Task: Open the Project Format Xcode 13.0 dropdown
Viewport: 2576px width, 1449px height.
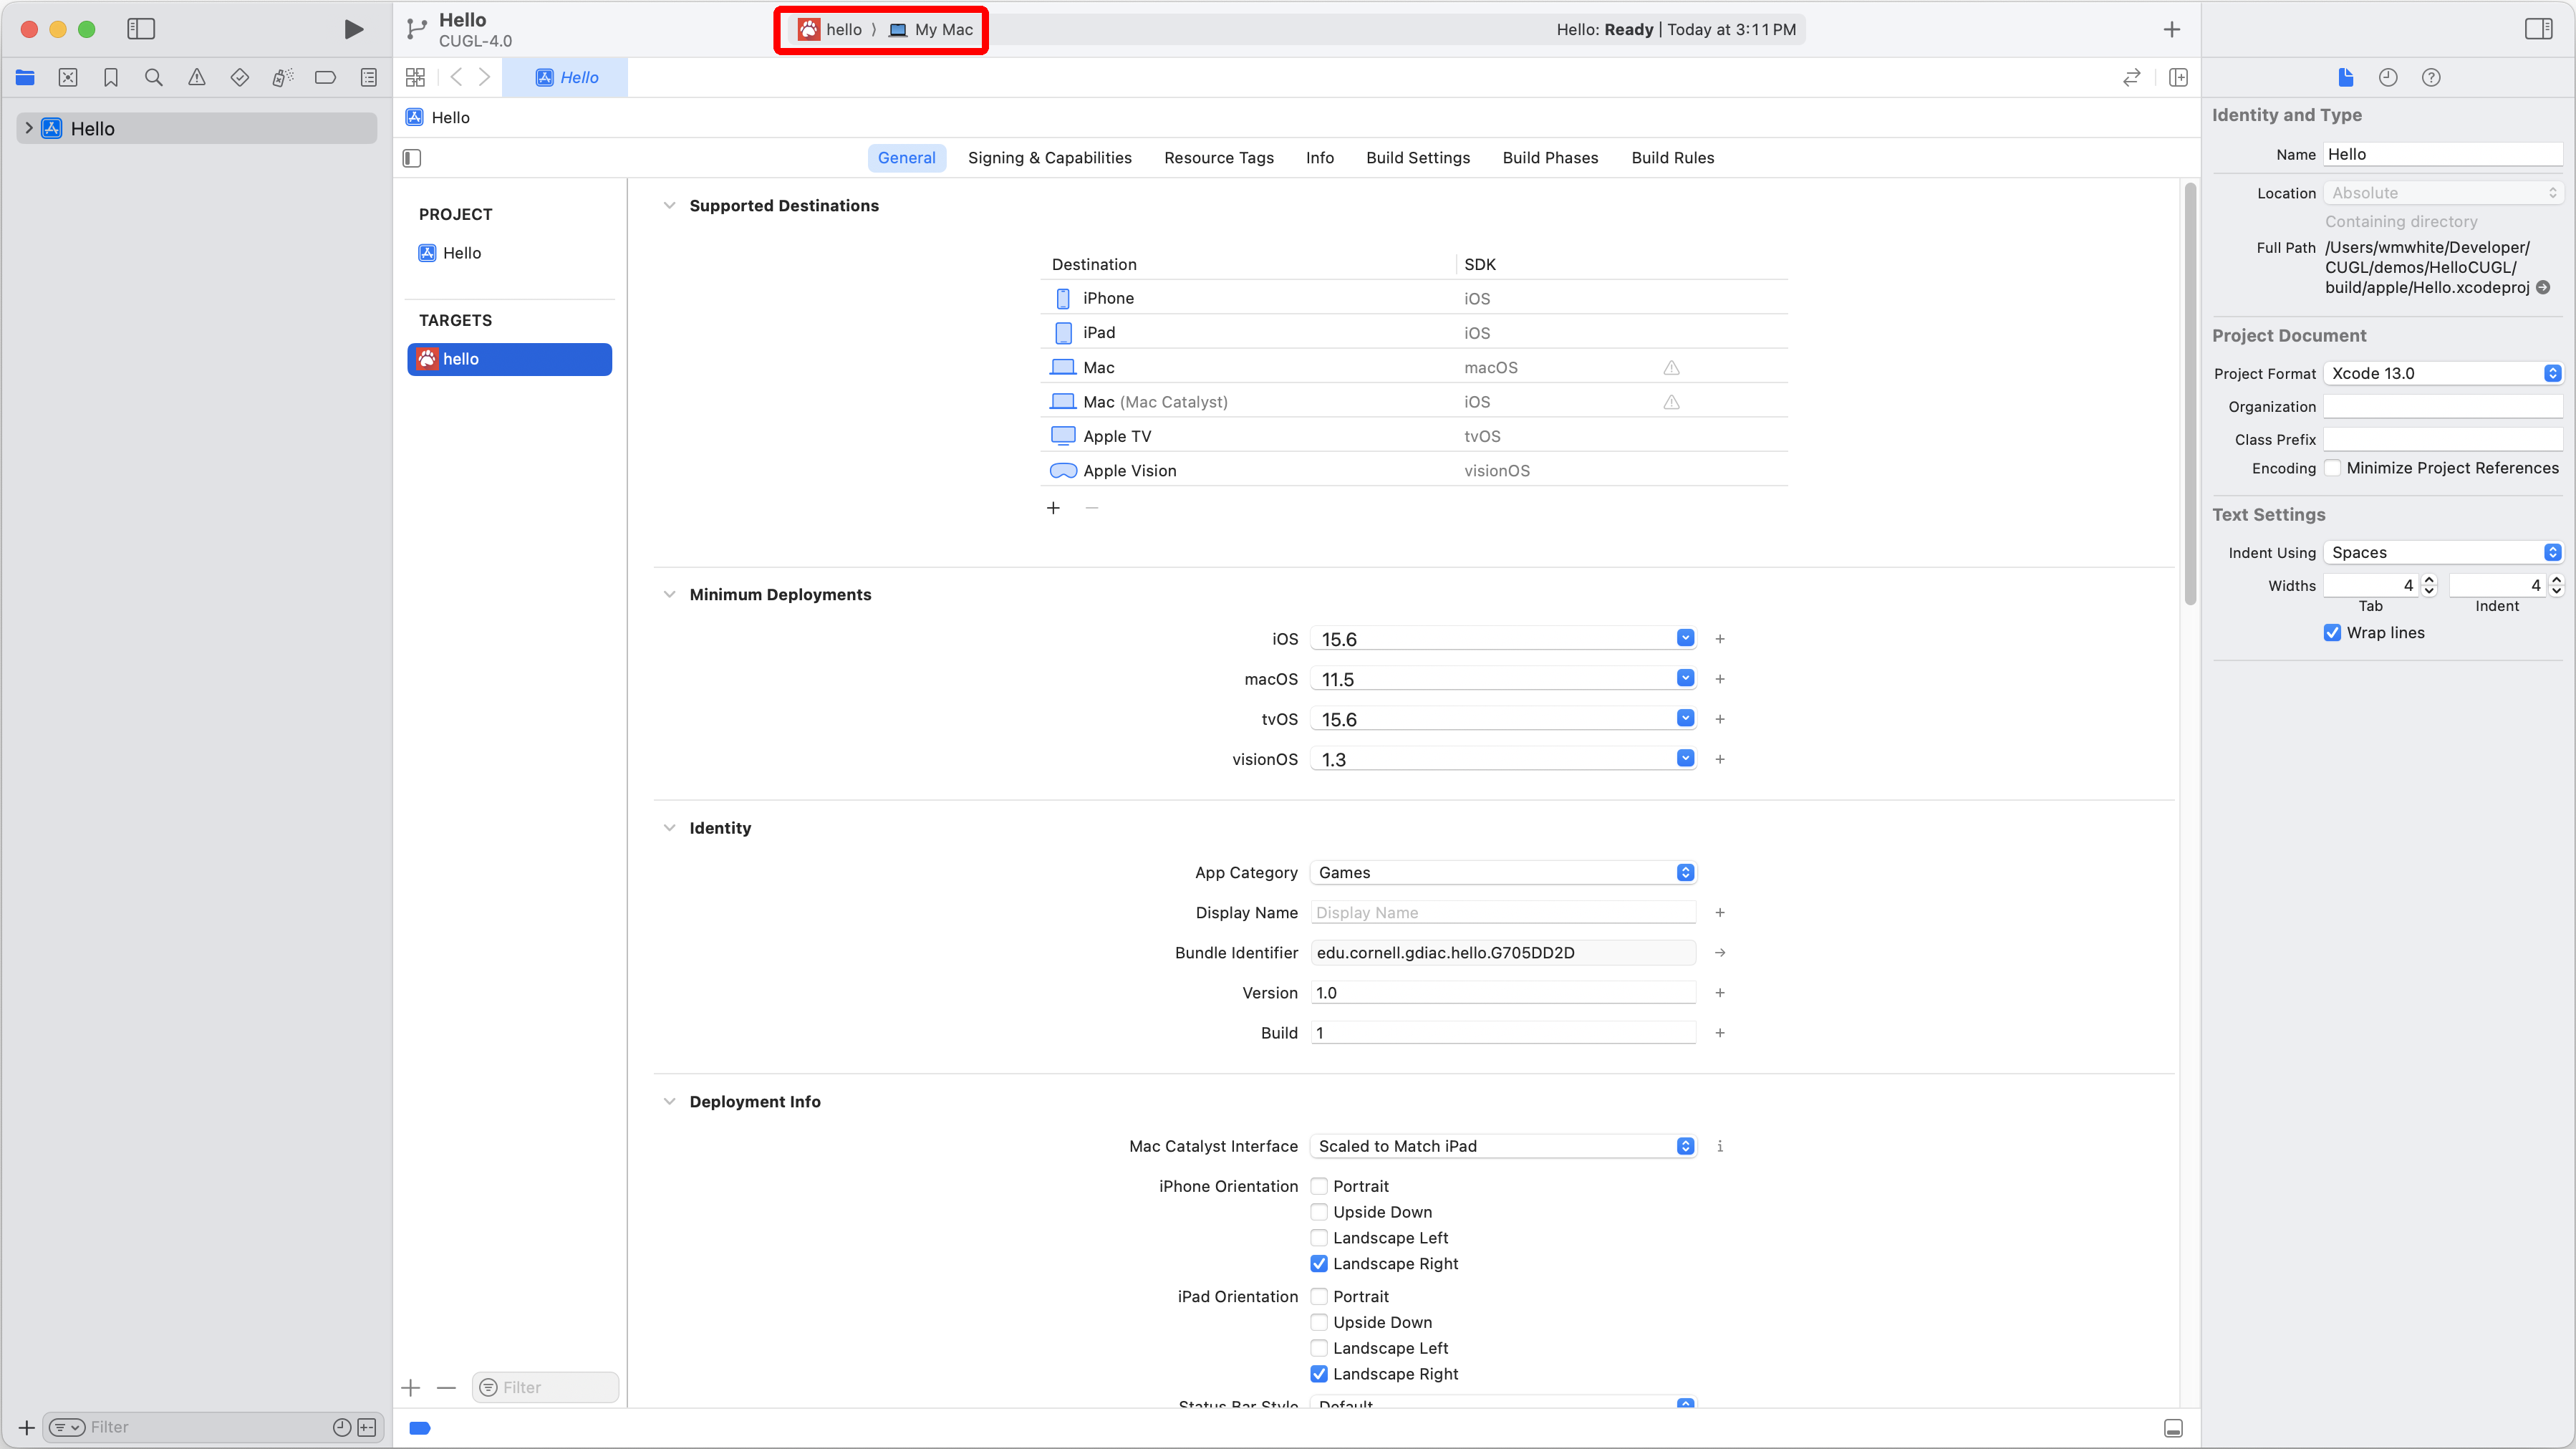Action: click(x=2441, y=373)
